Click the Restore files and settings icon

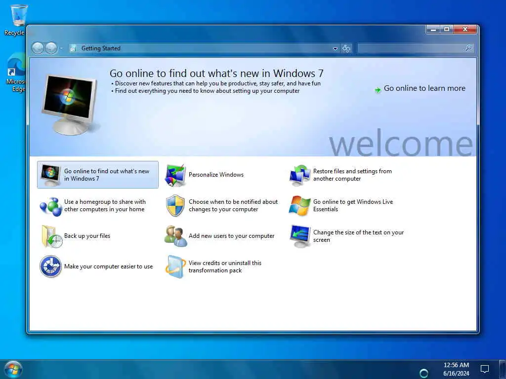pos(300,175)
